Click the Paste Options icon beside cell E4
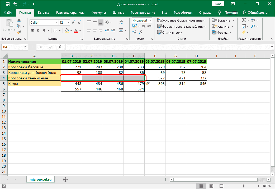This screenshot has height=189, width=275. tap(148, 83)
